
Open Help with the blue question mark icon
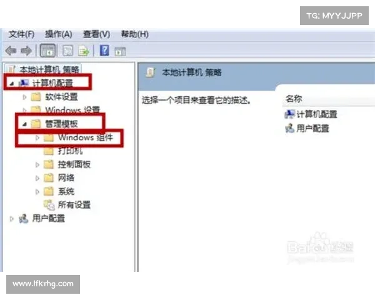(104, 51)
